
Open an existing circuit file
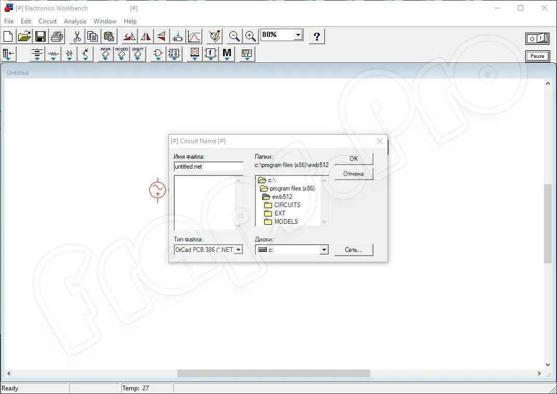[24, 36]
